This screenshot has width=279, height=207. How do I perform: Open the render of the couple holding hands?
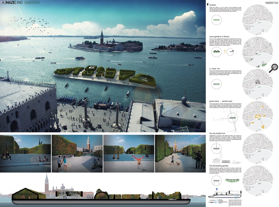click(77, 154)
